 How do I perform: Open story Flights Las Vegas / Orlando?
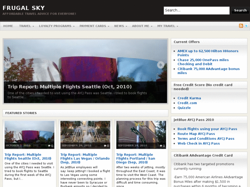click(85, 159)
